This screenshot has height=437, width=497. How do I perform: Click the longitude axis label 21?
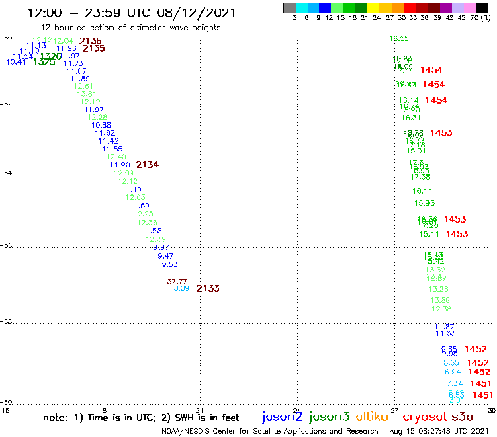(200, 410)
